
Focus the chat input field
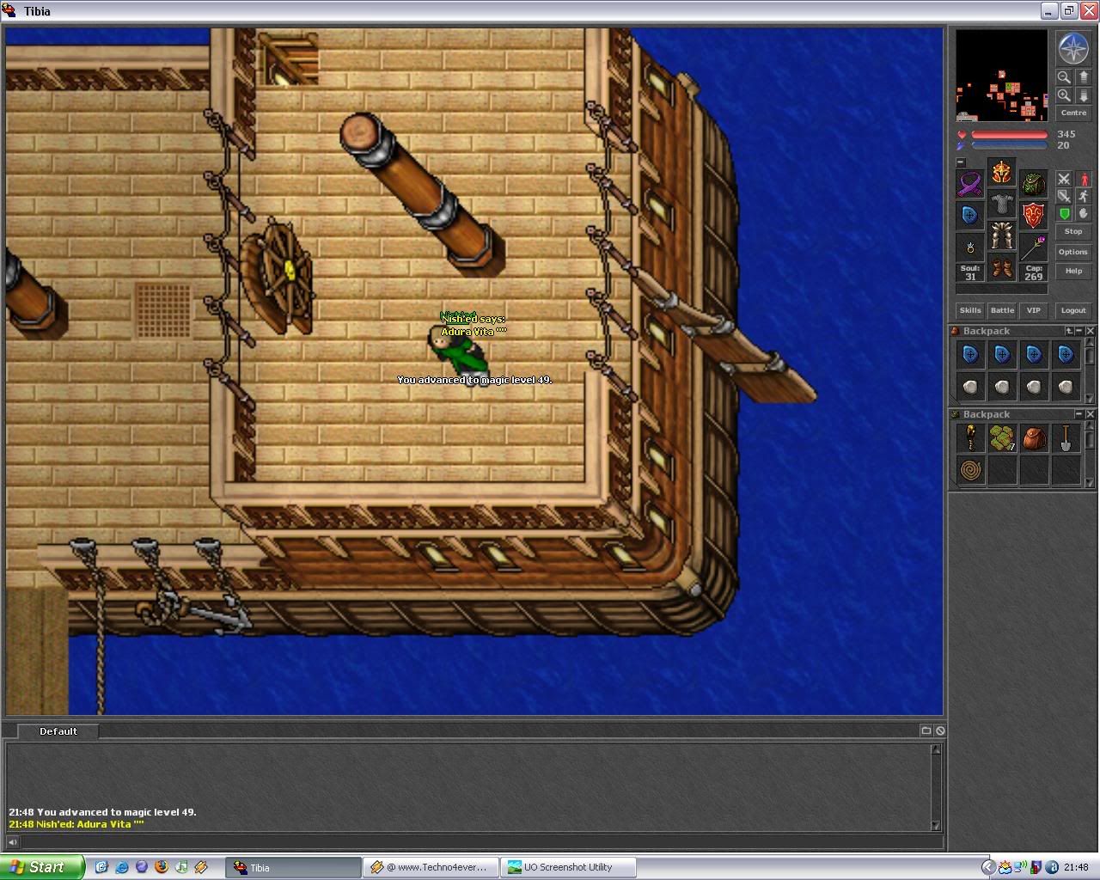pyautogui.click(x=480, y=842)
